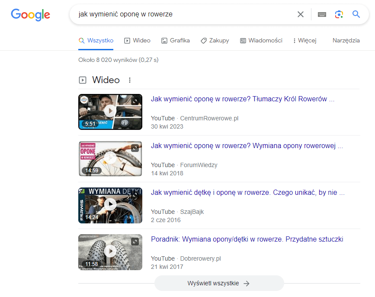
Task: Click the Google logo
Action: pyautogui.click(x=30, y=14)
